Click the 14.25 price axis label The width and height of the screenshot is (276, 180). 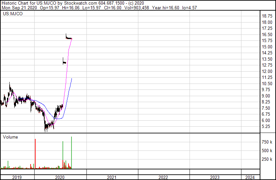point(267,53)
